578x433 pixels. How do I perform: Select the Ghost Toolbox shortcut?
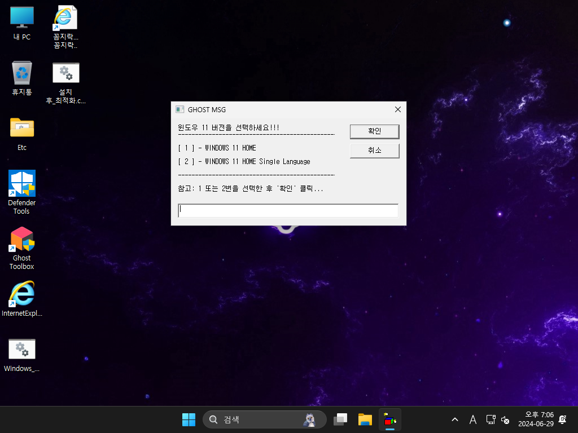(x=22, y=248)
